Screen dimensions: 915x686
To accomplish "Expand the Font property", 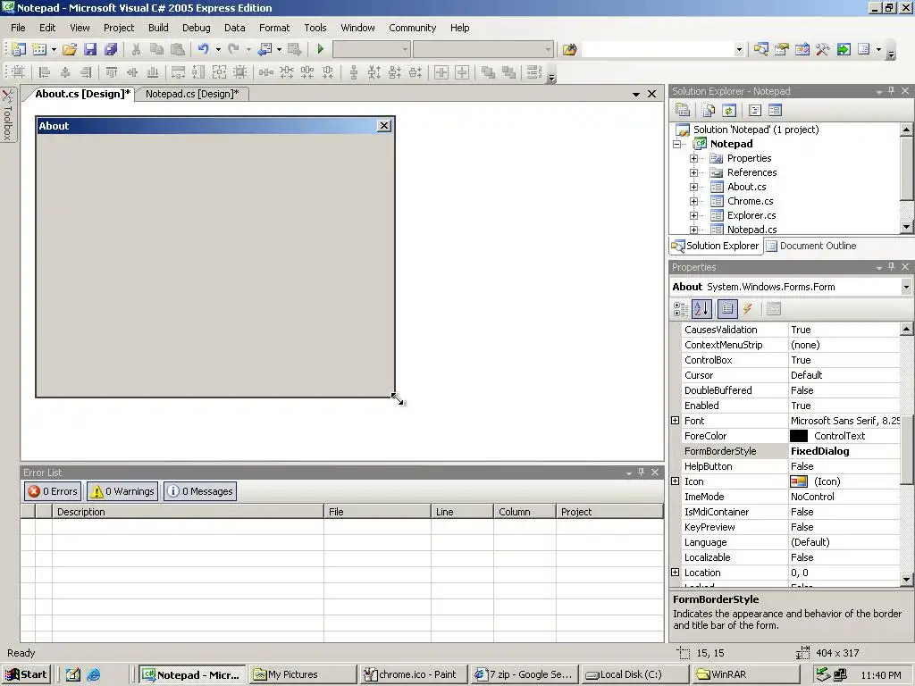I will pos(676,421).
